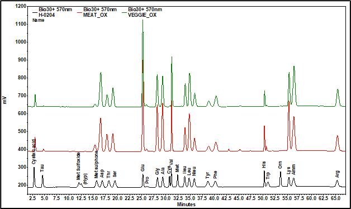
Task: Click the Arg peak label
Action: pyautogui.click(x=338, y=174)
